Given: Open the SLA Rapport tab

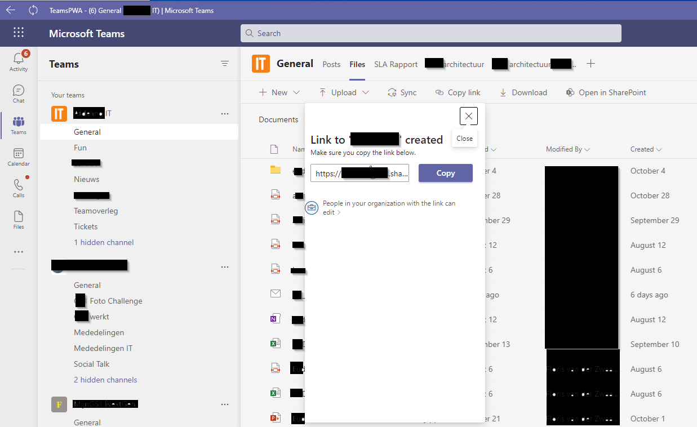Looking at the screenshot, I should pyautogui.click(x=396, y=64).
